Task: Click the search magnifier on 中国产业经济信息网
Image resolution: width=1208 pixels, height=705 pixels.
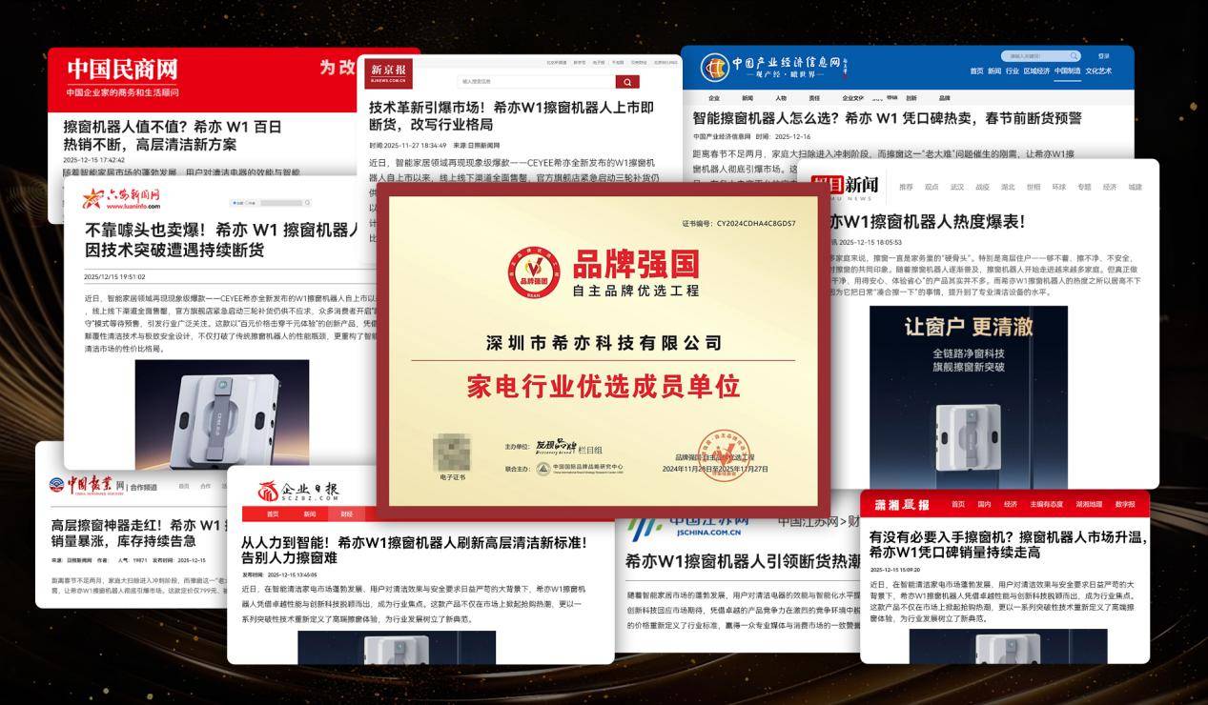Action: (x=1074, y=54)
